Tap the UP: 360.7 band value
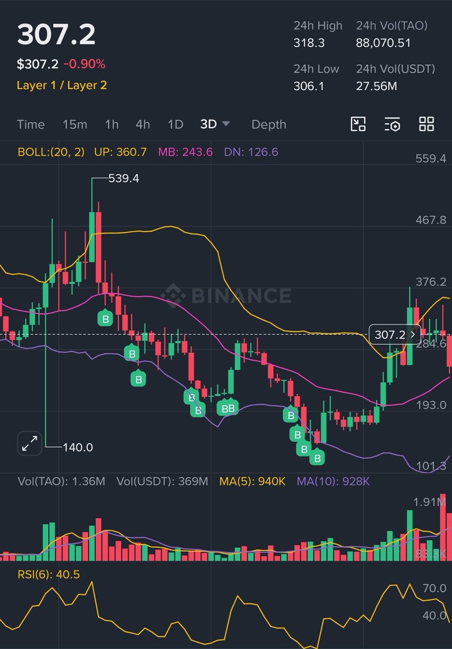Image resolution: width=452 pixels, height=649 pixels. [x=120, y=152]
